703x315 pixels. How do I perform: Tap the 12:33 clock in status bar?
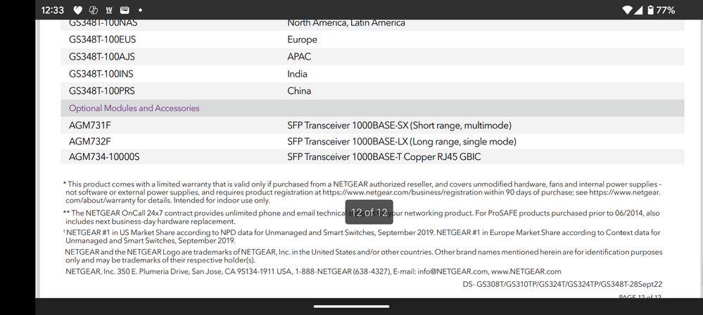(x=53, y=10)
